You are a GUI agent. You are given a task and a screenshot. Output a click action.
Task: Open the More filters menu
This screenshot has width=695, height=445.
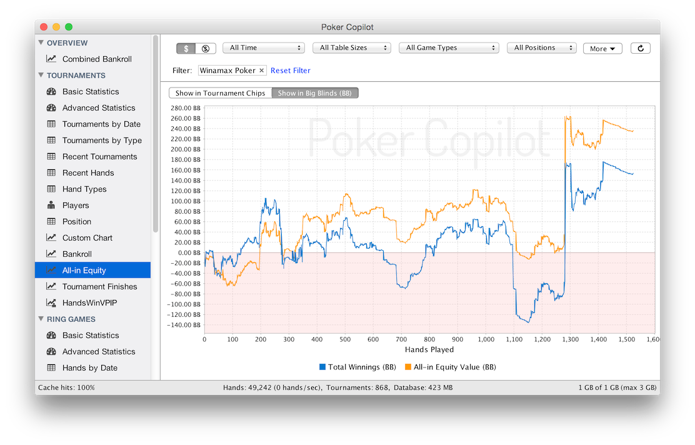click(x=602, y=48)
